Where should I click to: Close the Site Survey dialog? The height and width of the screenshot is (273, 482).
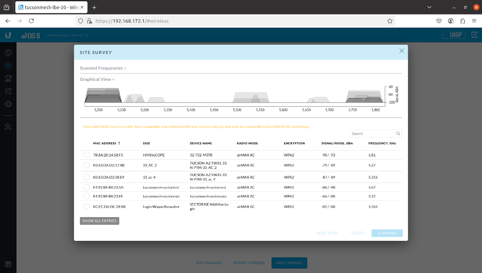coord(401,51)
